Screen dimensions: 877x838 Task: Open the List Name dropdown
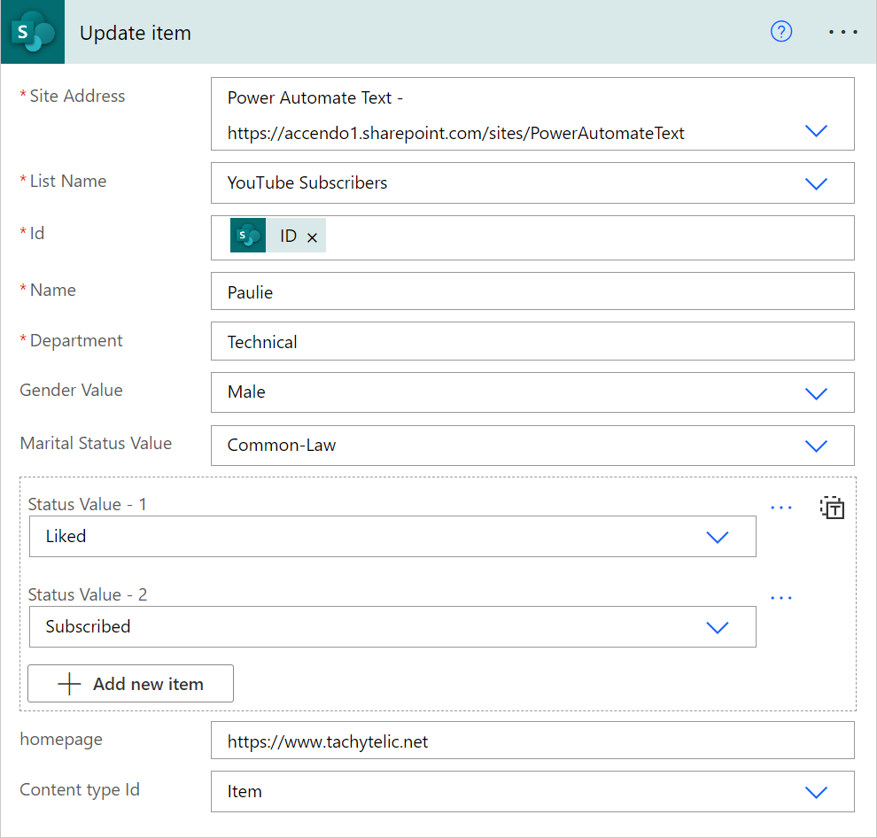pos(815,183)
